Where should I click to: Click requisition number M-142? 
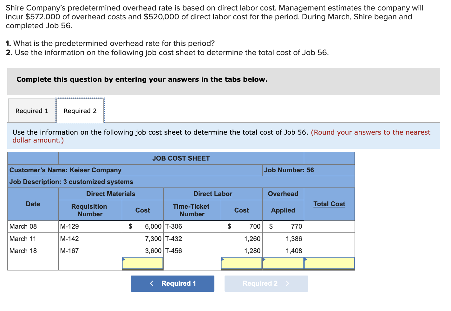point(90,239)
